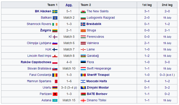Screen dimensions: 179x105
Task: Click the 3–3 (3–4 p) aggregate score
Action: pos(69,87)
